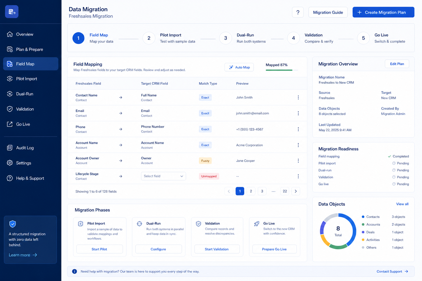Screen dimensions: 422x281
Task: Go to page 3 of fields
Action: tap(262, 191)
